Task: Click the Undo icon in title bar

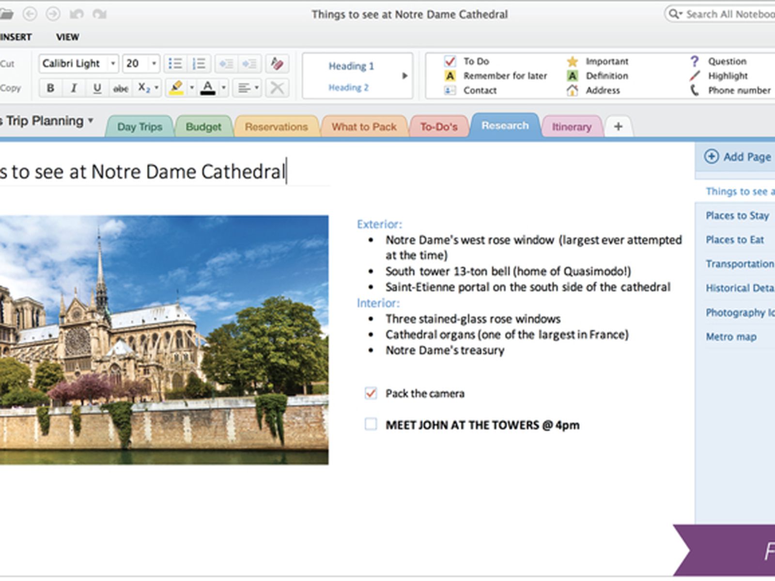Action: coord(76,14)
